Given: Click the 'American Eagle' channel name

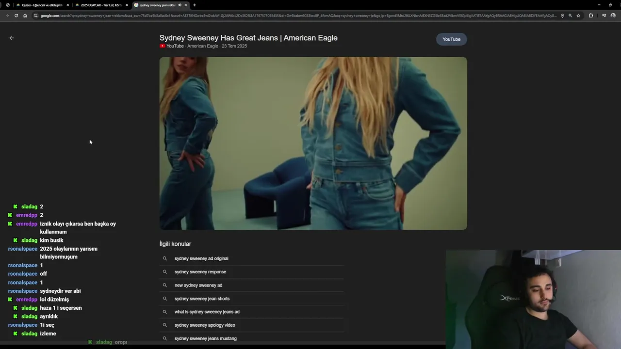Looking at the screenshot, I should pos(202,46).
